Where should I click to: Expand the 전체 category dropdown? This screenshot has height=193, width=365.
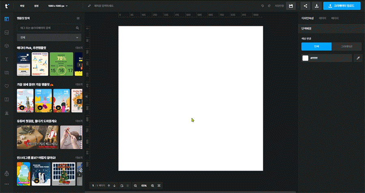point(49,37)
